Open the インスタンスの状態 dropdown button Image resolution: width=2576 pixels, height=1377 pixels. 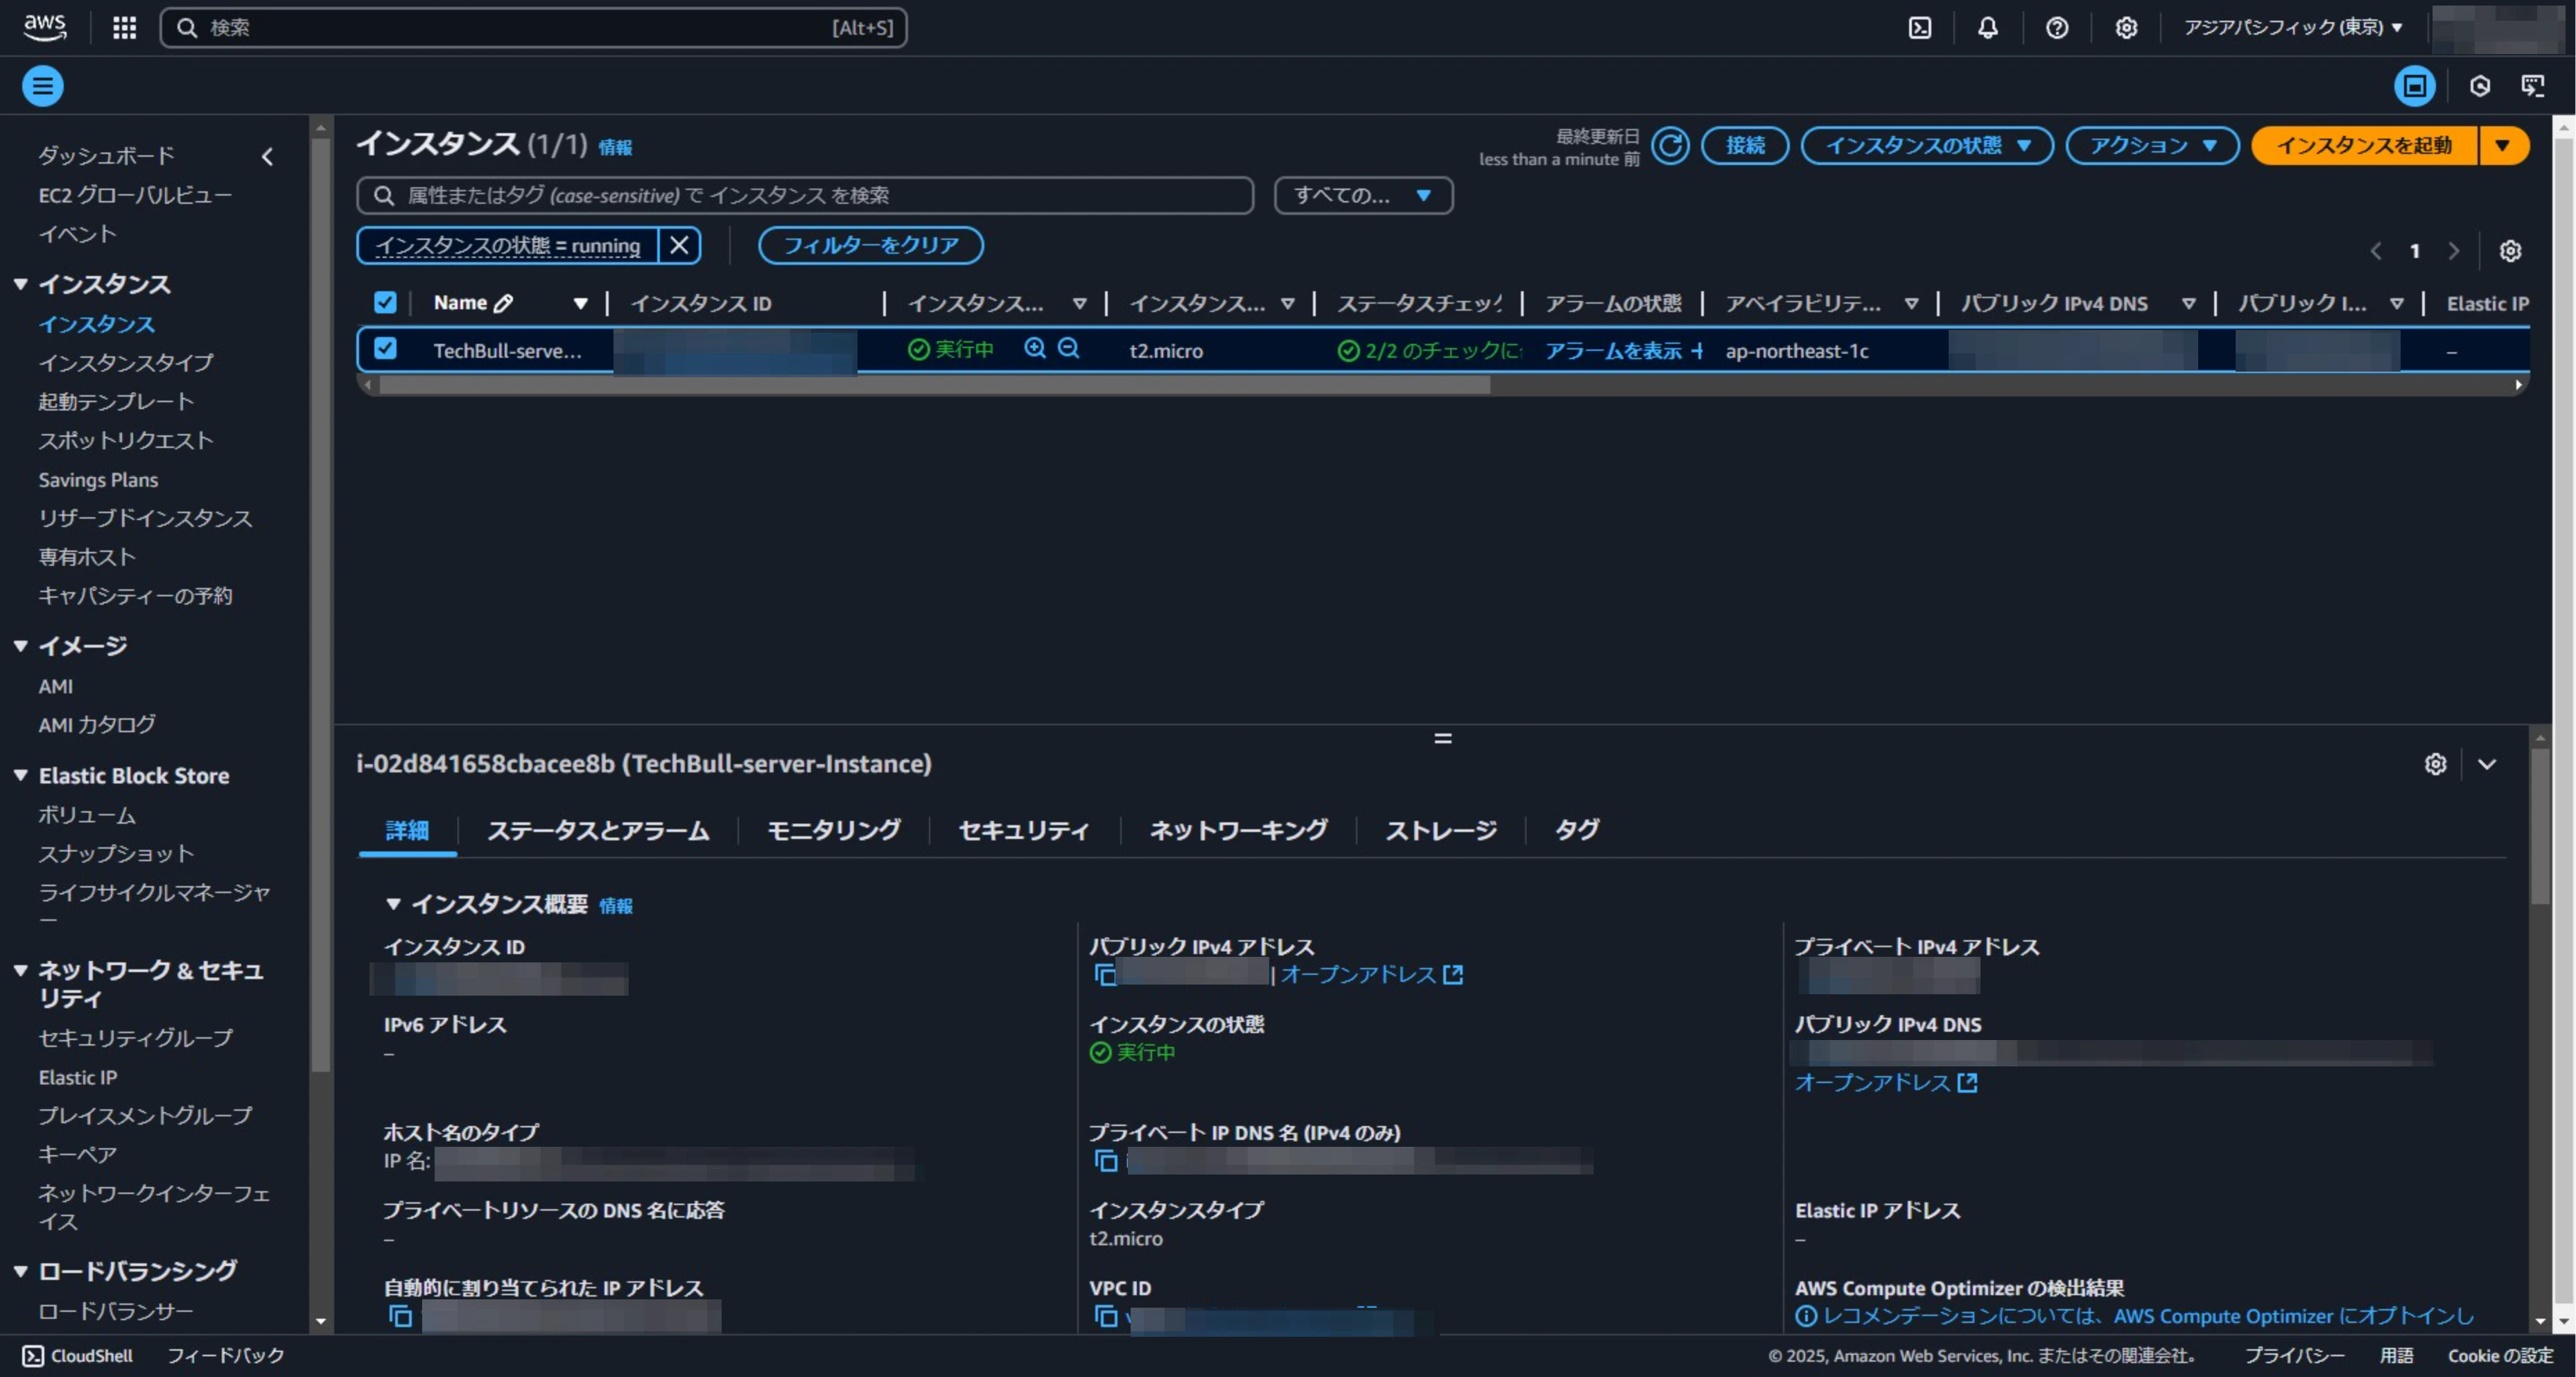tap(1927, 146)
